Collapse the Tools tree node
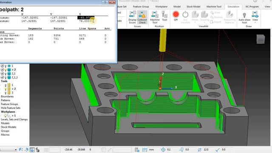 coord(4,81)
